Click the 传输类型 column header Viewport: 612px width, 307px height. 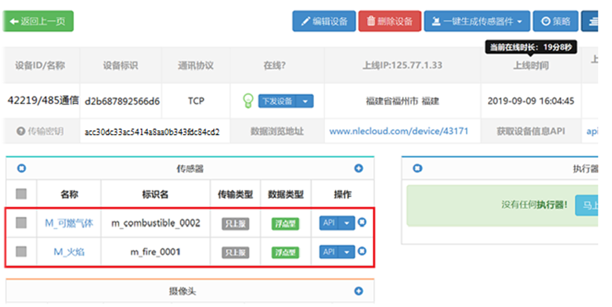(236, 194)
